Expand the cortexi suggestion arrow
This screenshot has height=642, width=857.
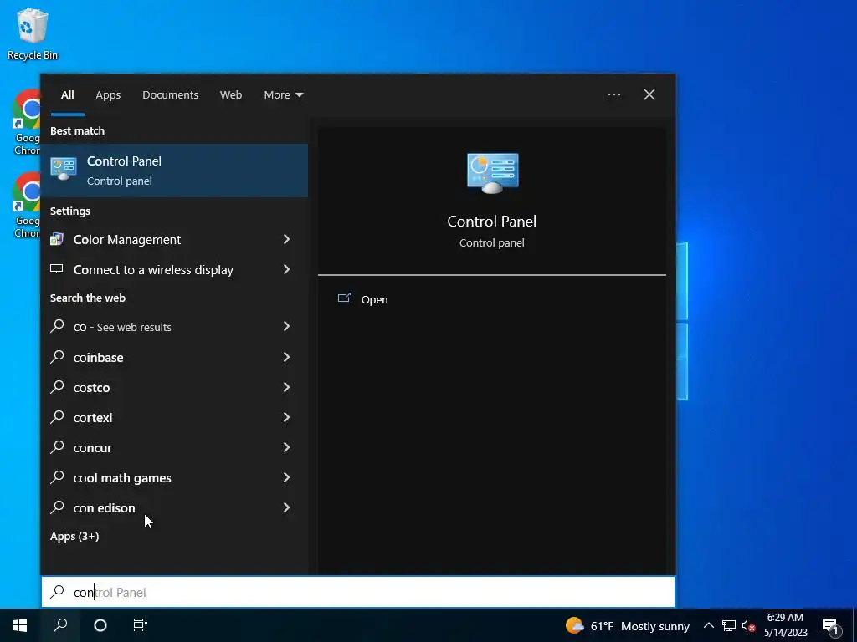click(286, 416)
